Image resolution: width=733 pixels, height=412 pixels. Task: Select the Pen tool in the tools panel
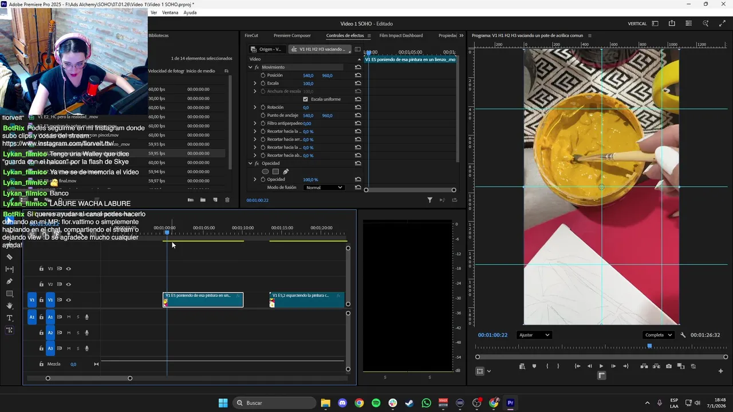pyautogui.click(x=9, y=282)
